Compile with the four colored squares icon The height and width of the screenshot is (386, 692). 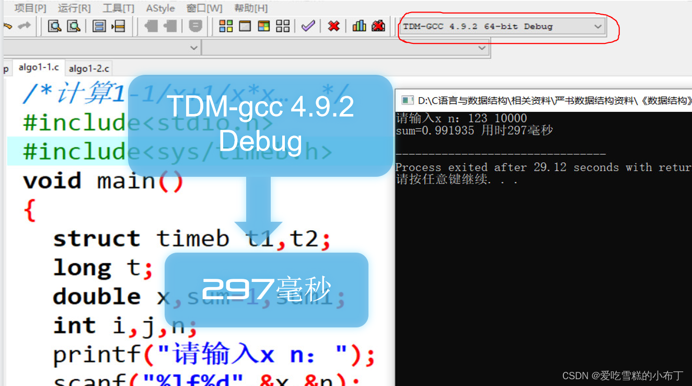click(226, 26)
